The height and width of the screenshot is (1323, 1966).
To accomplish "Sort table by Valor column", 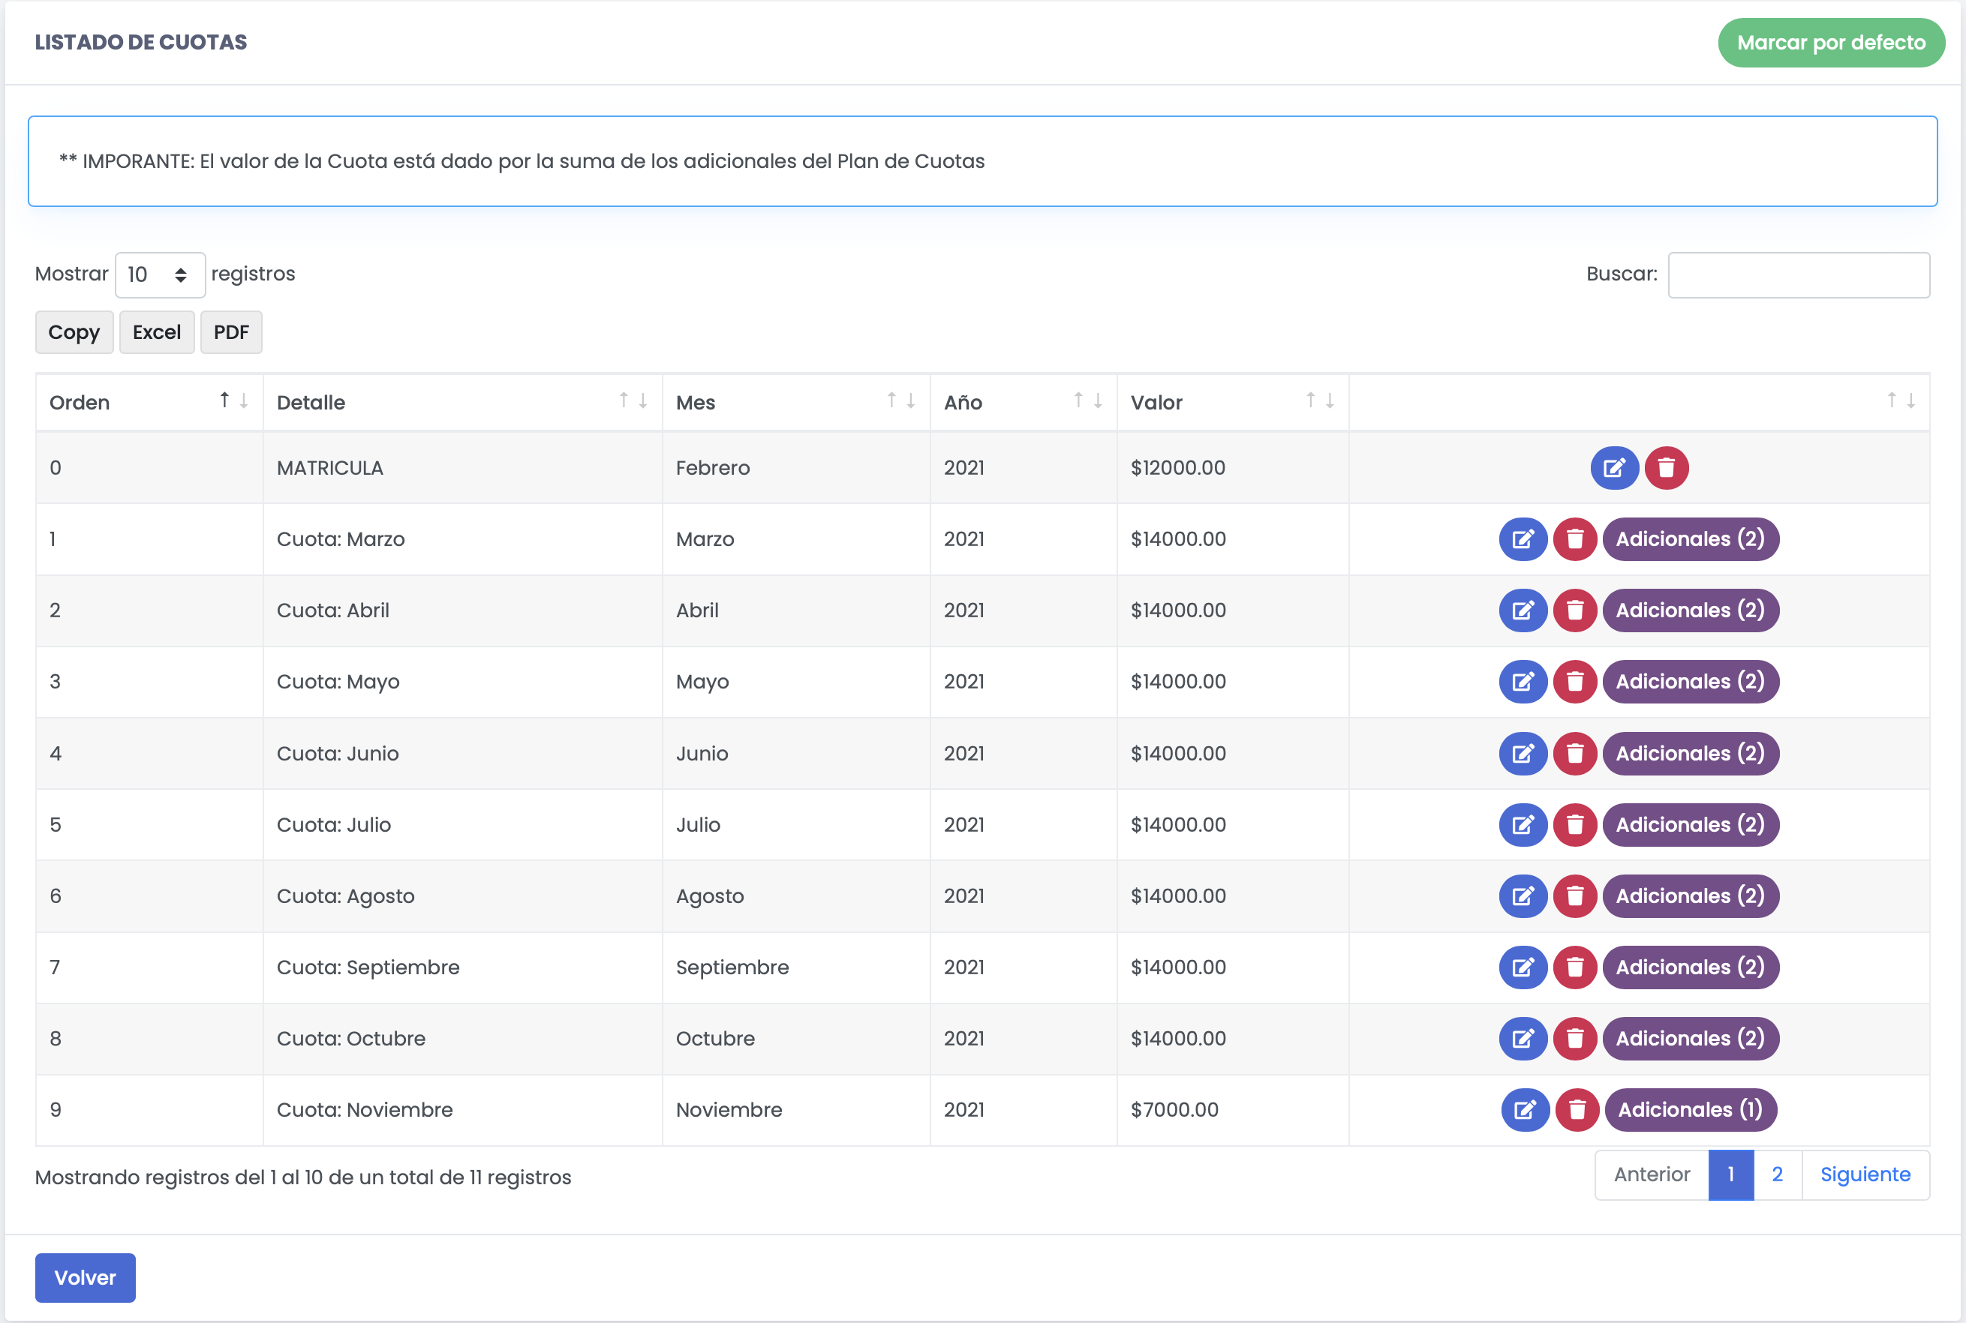I will pos(1232,403).
